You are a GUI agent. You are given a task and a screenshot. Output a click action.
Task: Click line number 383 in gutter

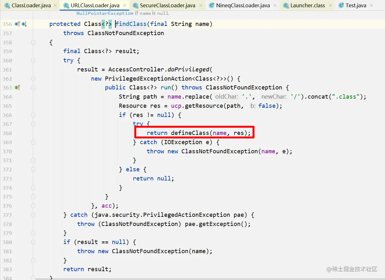(7, 269)
